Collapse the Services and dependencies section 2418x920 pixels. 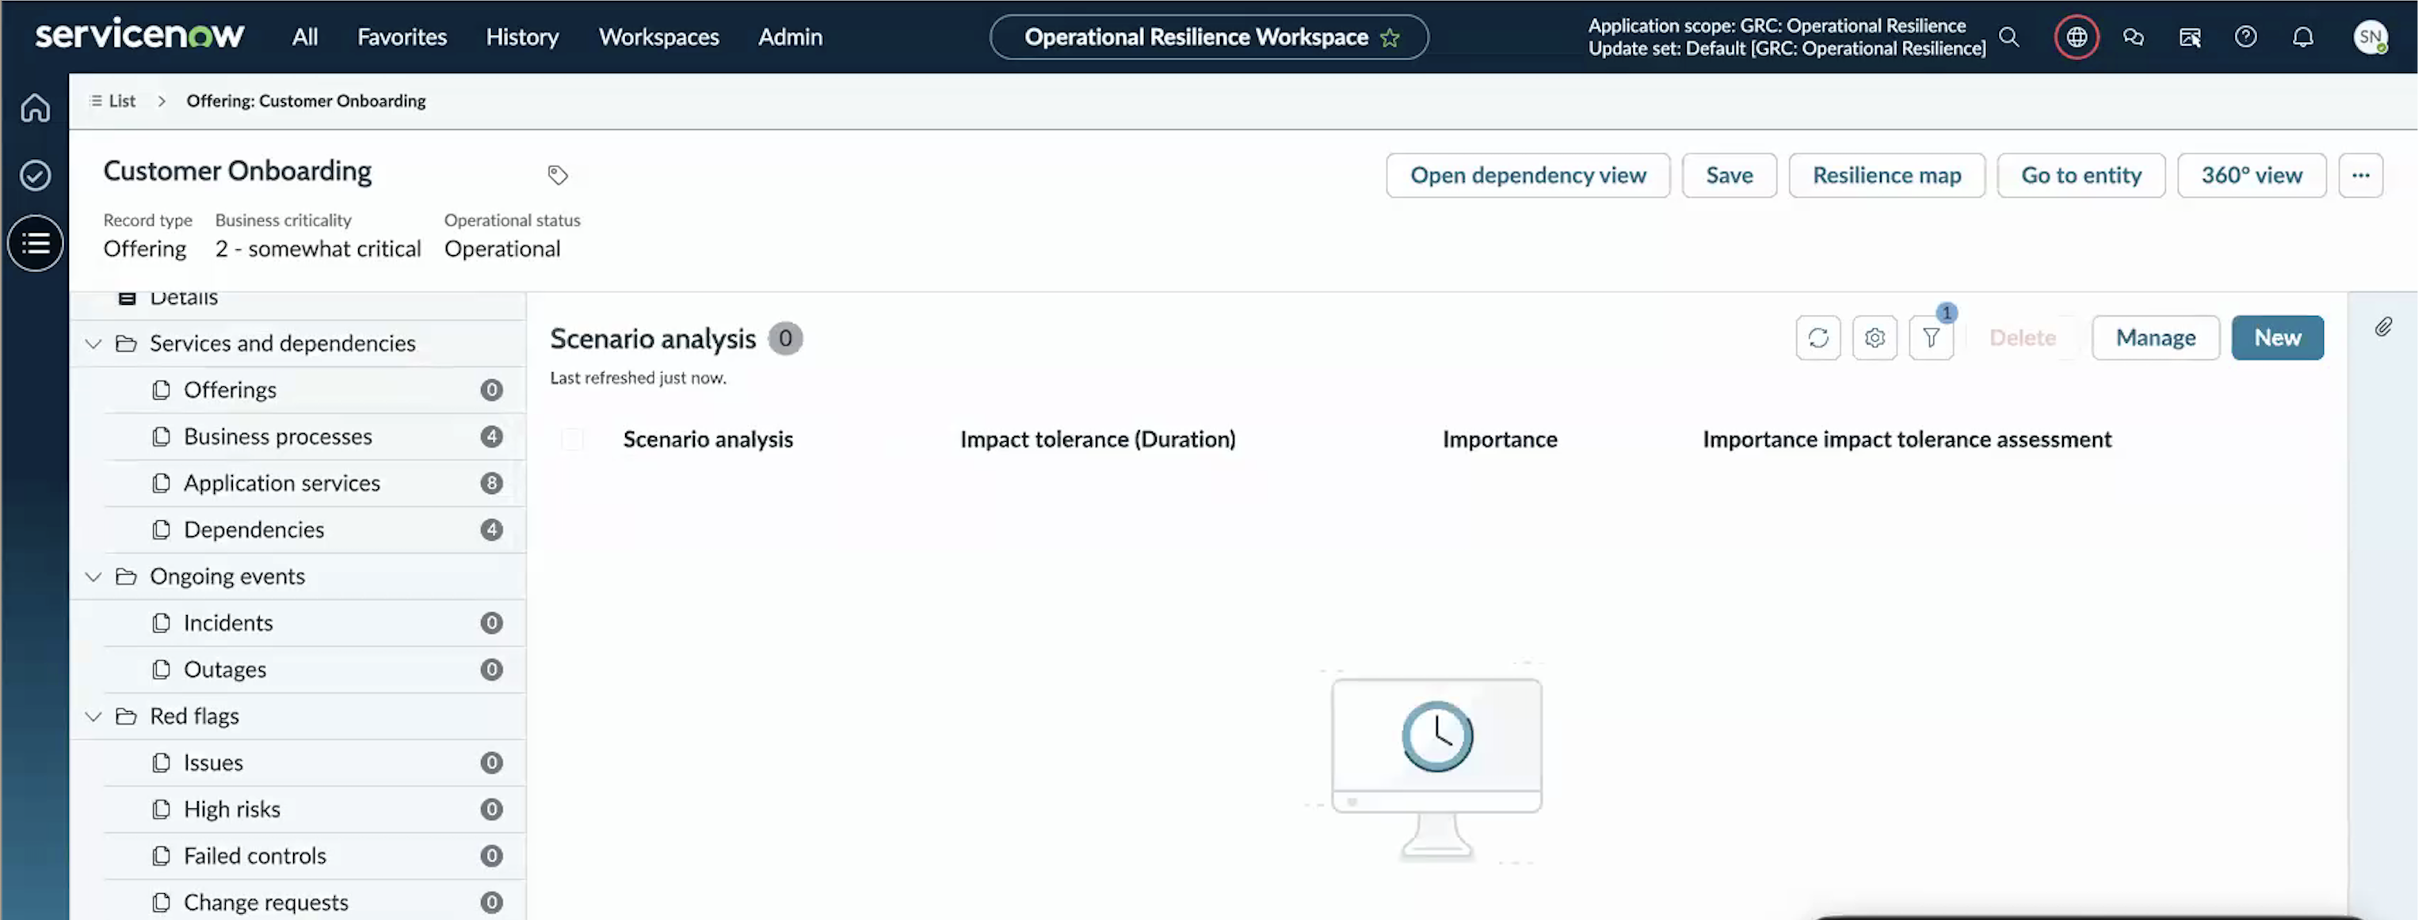[x=93, y=344]
